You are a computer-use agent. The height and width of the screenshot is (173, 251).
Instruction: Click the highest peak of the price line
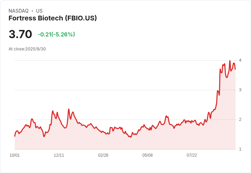230,61
